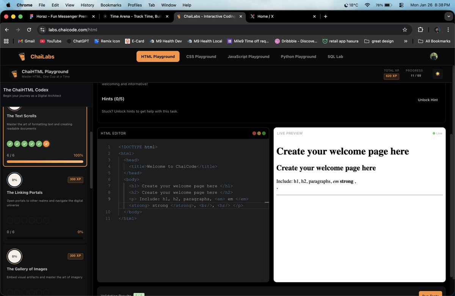Switch to the JavaScript Playground tab
Viewport: 455px width, 296px height.
point(248,57)
